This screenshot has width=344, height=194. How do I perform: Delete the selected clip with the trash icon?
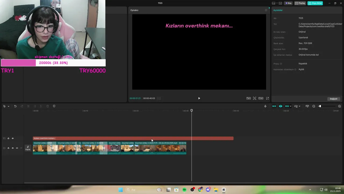tap(48, 106)
